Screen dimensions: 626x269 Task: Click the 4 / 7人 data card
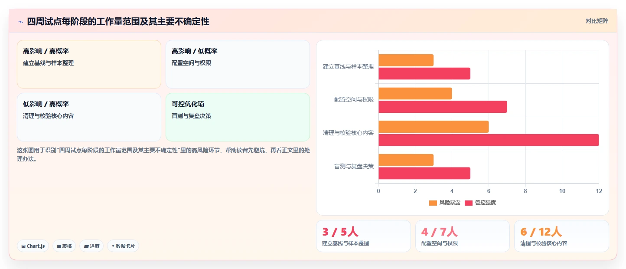[x=463, y=236]
